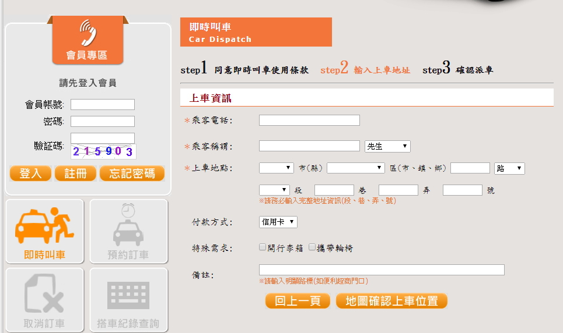
Task: Click step1 同意即時叫車使用條款
Action: 244,68
